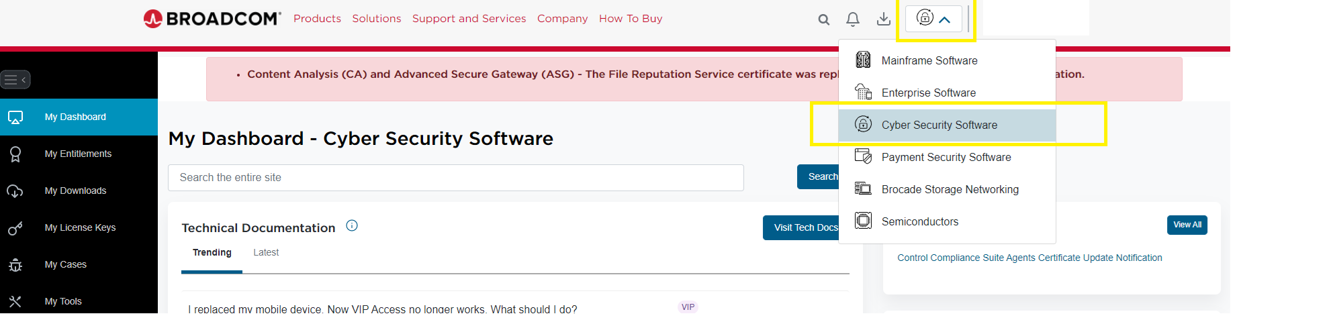The height and width of the screenshot is (322, 1333).
Task: Switch to the Trending tab
Action: click(x=212, y=253)
